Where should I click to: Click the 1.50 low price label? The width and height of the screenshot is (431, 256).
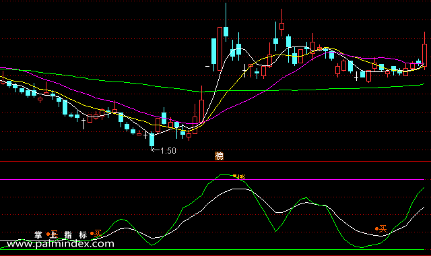point(168,151)
